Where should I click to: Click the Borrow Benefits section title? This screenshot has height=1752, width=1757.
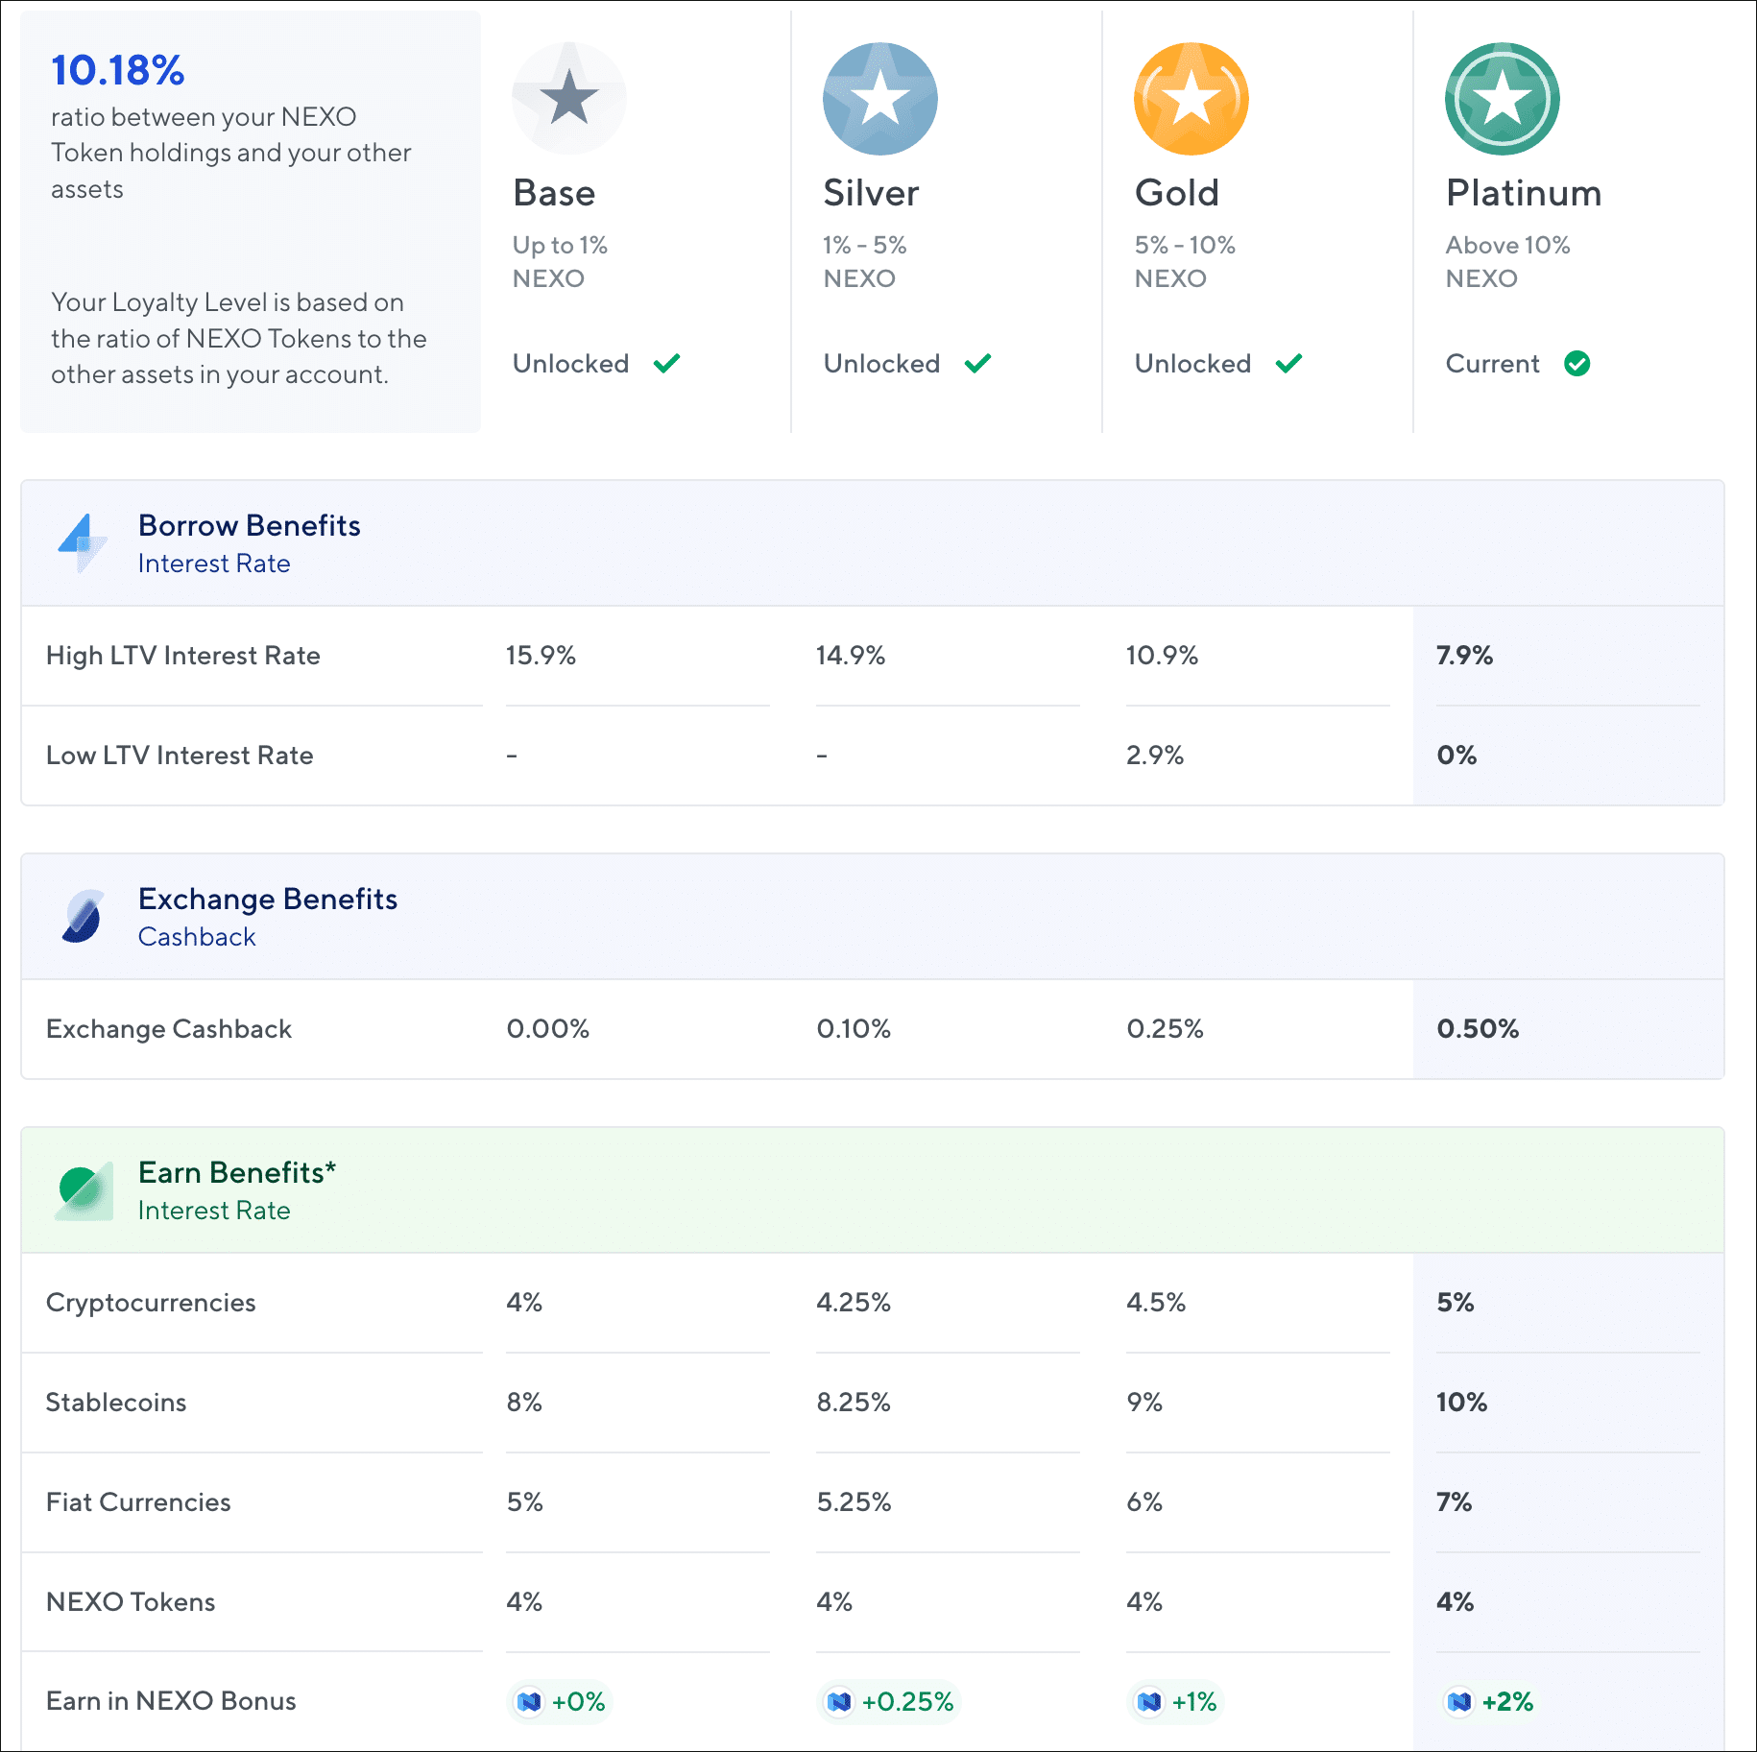click(x=250, y=525)
